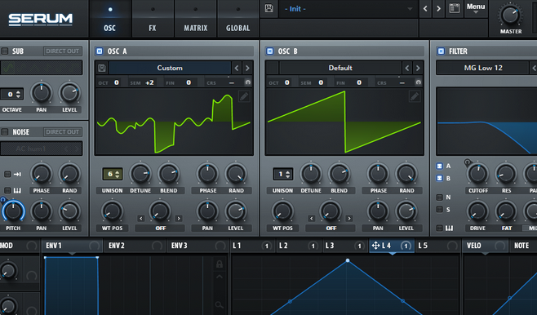Select previous OSC A wavetable arrow
Image resolution: width=537 pixels, height=315 pixels.
(x=237, y=68)
